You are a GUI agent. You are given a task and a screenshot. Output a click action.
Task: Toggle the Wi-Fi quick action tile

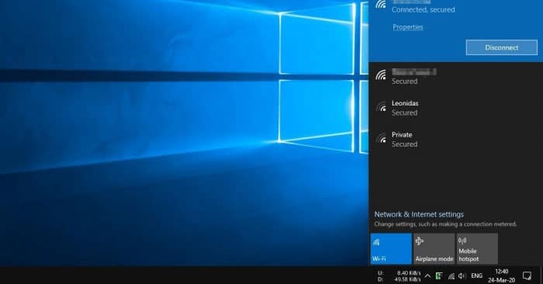coord(391,248)
